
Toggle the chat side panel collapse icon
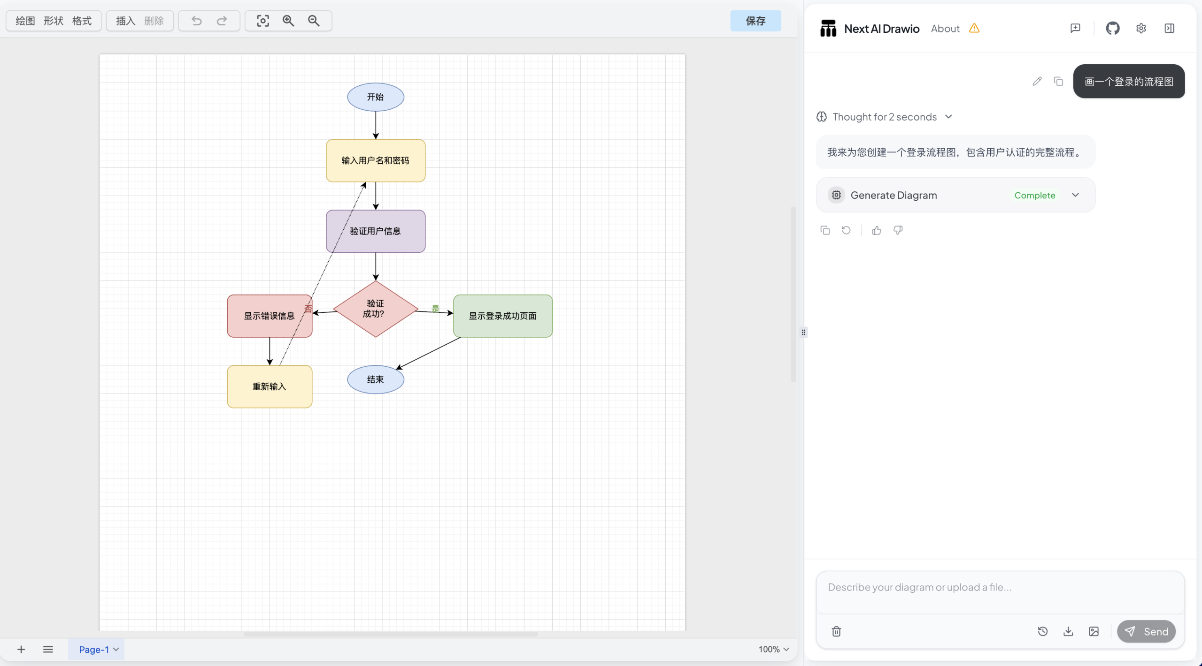click(1169, 28)
